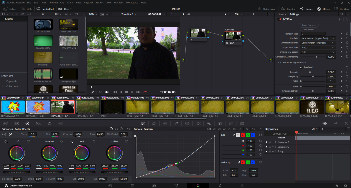Open the Tracker palette icon
The image size is (351, 188).
tap(198, 123)
